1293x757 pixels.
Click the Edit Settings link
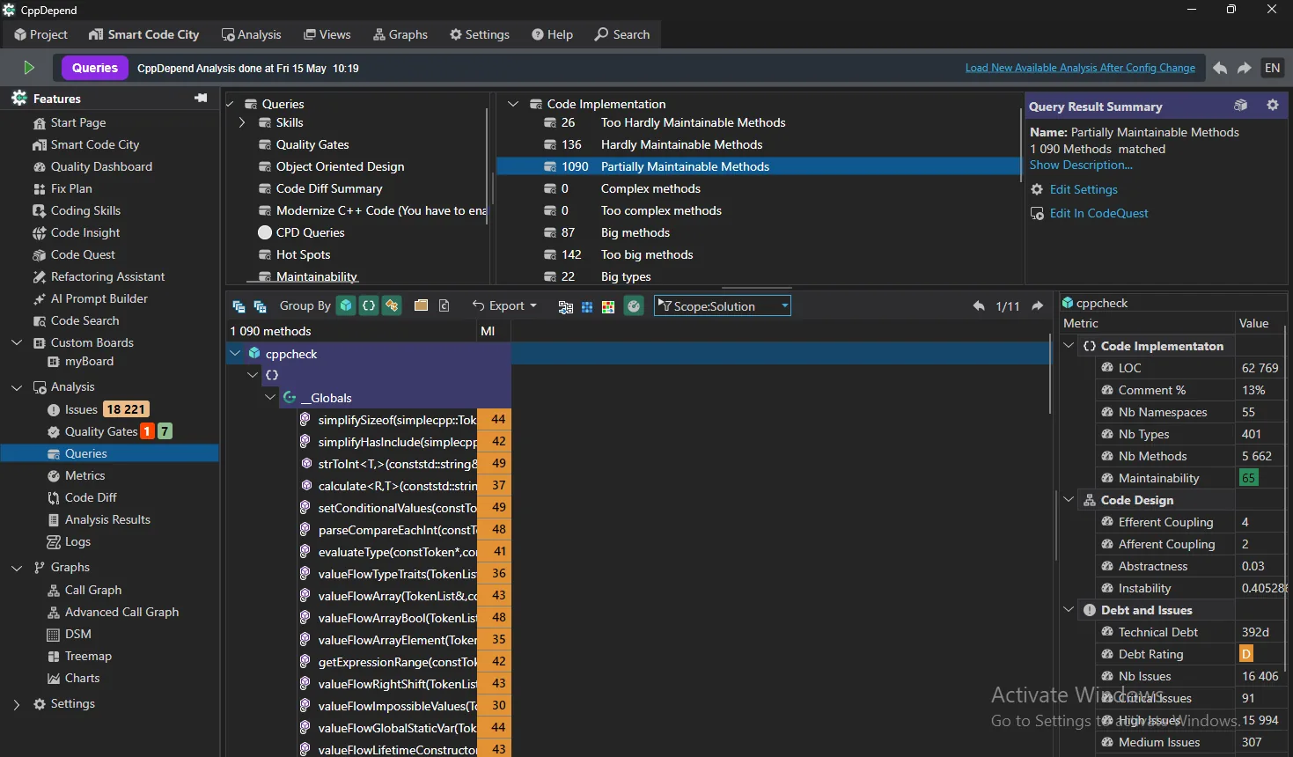click(1084, 189)
